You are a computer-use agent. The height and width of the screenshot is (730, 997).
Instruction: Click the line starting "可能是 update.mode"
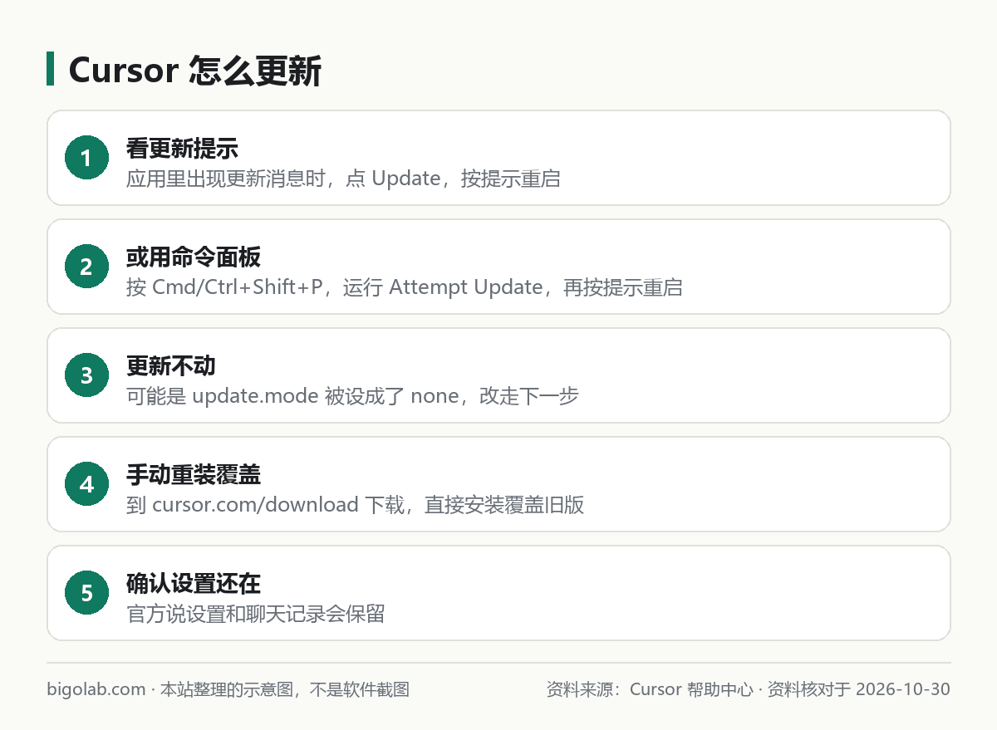(352, 396)
